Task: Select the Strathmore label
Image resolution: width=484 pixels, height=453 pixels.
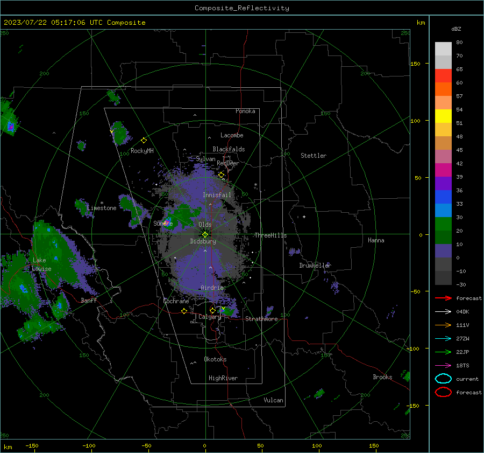Action: 261,319
